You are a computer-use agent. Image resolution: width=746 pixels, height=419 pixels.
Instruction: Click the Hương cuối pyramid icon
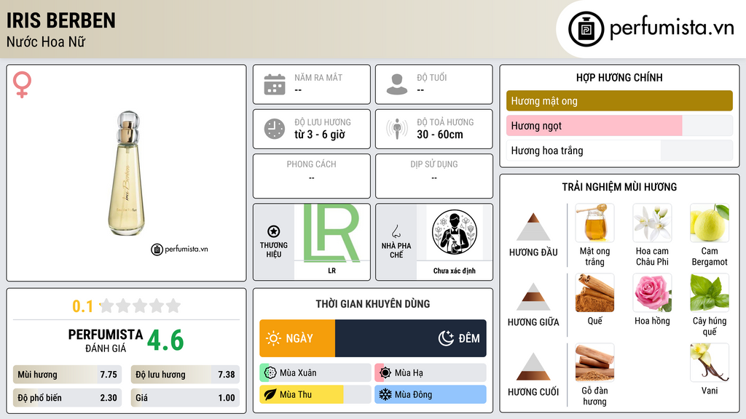(533, 367)
